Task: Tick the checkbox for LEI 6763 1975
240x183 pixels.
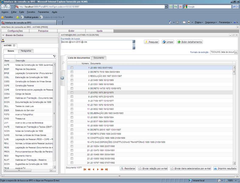Action: point(72,92)
